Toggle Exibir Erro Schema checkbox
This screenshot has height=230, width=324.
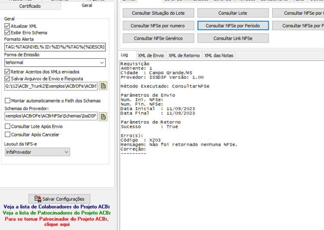[x=7, y=32]
